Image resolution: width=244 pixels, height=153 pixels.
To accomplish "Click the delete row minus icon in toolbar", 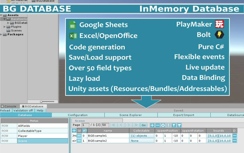I will [158, 125].
